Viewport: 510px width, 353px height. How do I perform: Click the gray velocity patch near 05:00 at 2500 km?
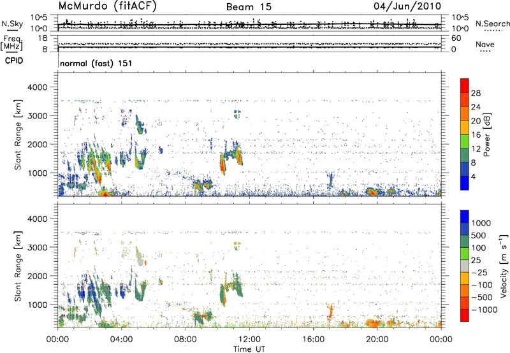pyautogui.click(x=140, y=258)
